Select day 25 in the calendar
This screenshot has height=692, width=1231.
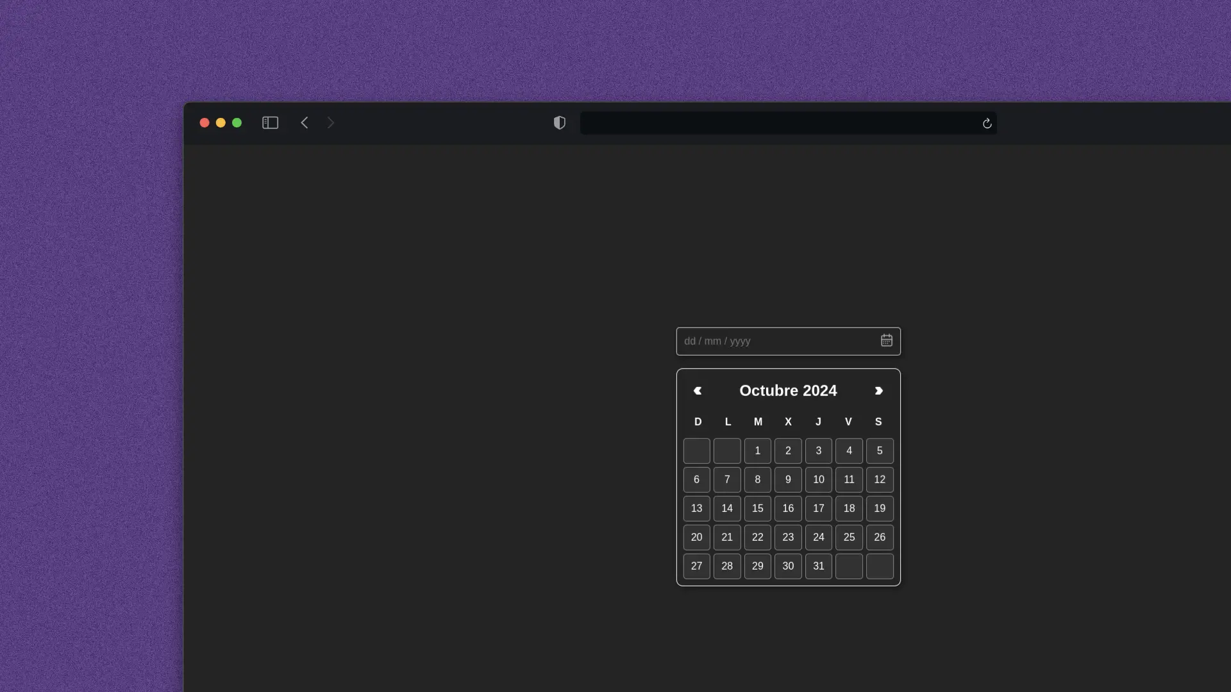(x=849, y=538)
